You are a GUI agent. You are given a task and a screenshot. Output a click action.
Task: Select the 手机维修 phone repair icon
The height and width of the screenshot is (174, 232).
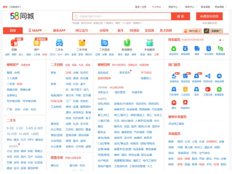209,48
